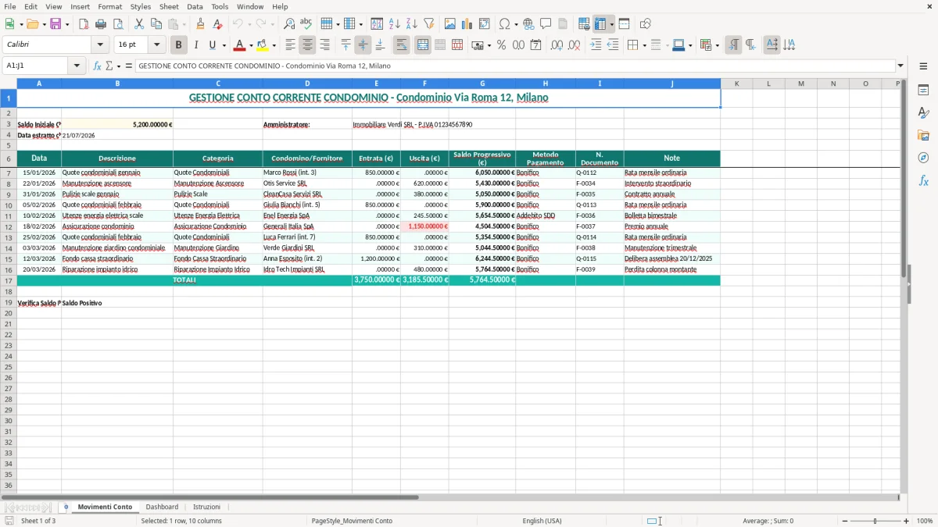Click the zoom in plus button

[907, 521]
